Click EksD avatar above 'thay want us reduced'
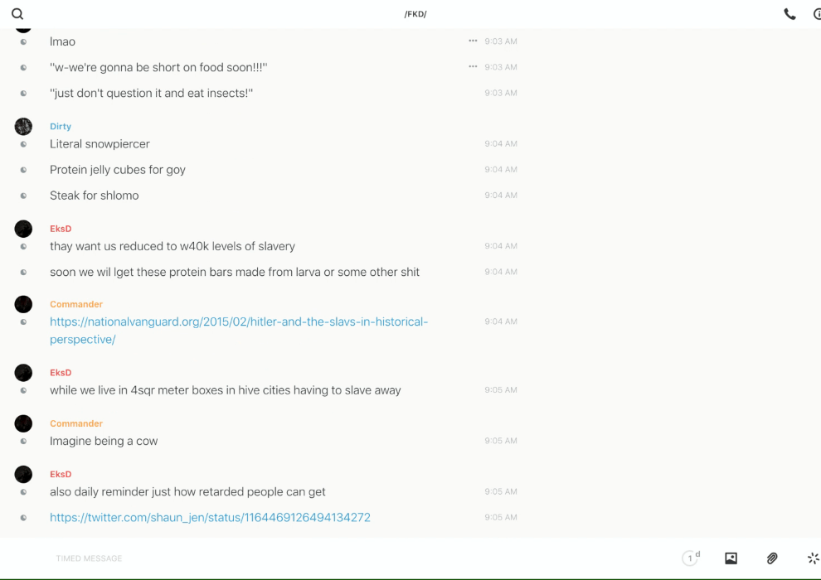This screenshot has width=821, height=580. point(23,229)
